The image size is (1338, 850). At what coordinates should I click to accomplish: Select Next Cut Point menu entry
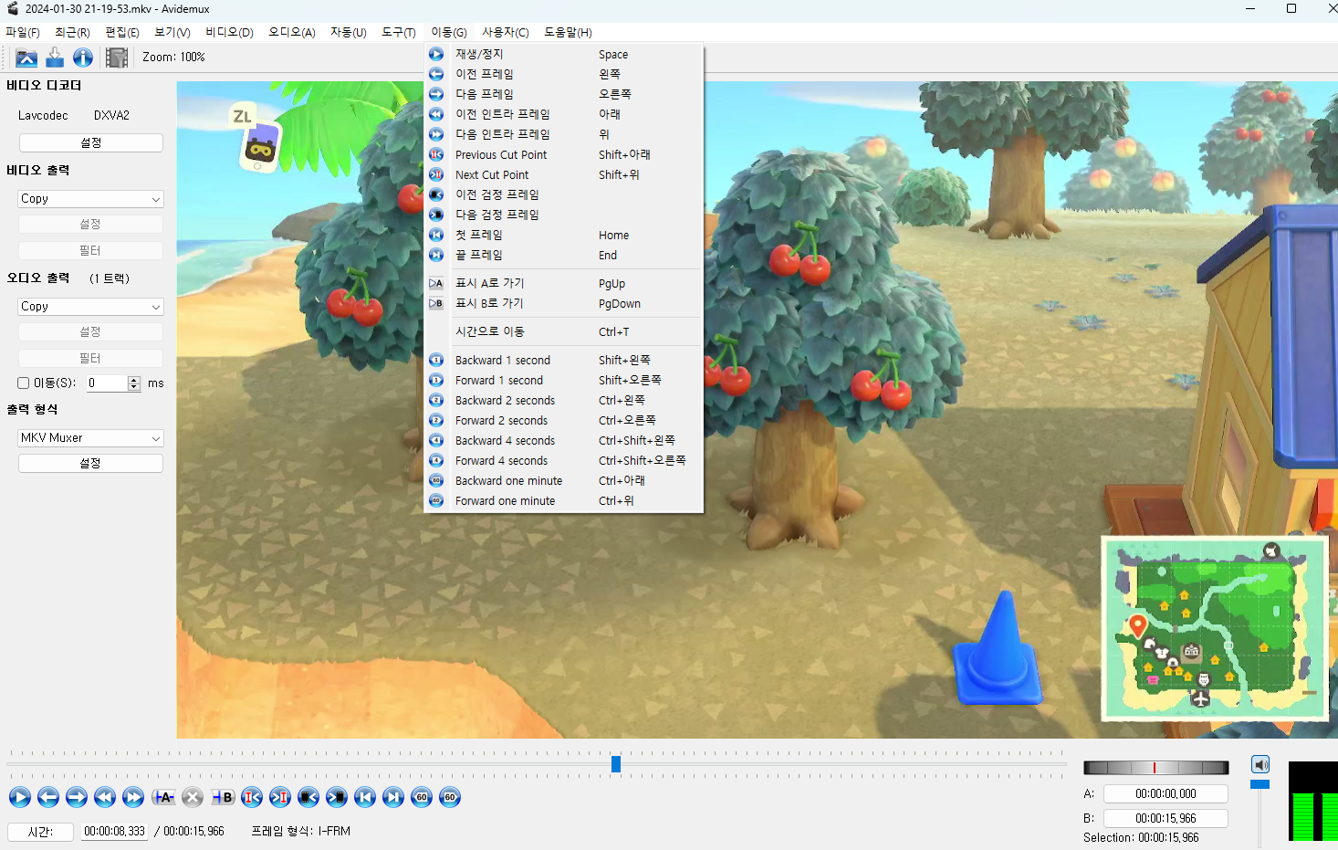coord(564,175)
